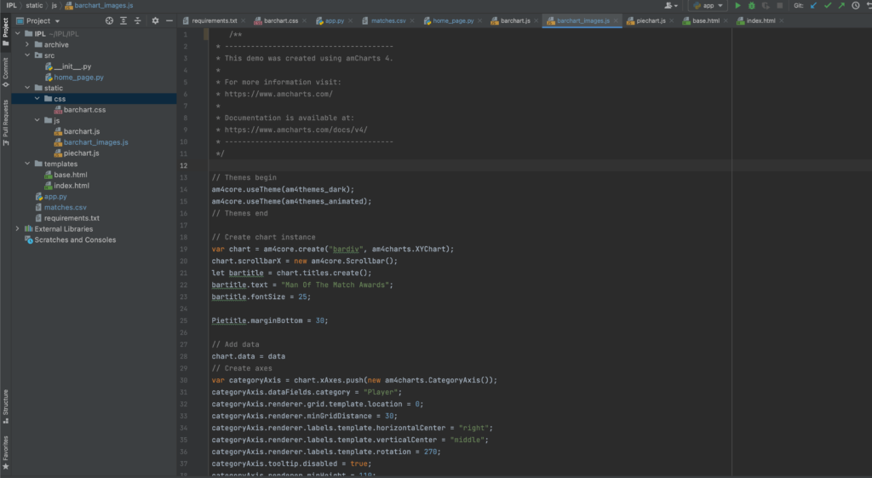Switch to the piechart.js tab

point(651,20)
